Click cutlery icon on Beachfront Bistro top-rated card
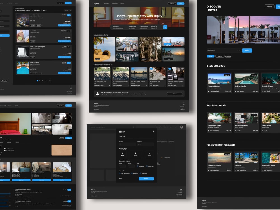The image size is (280, 210). pos(209,131)
